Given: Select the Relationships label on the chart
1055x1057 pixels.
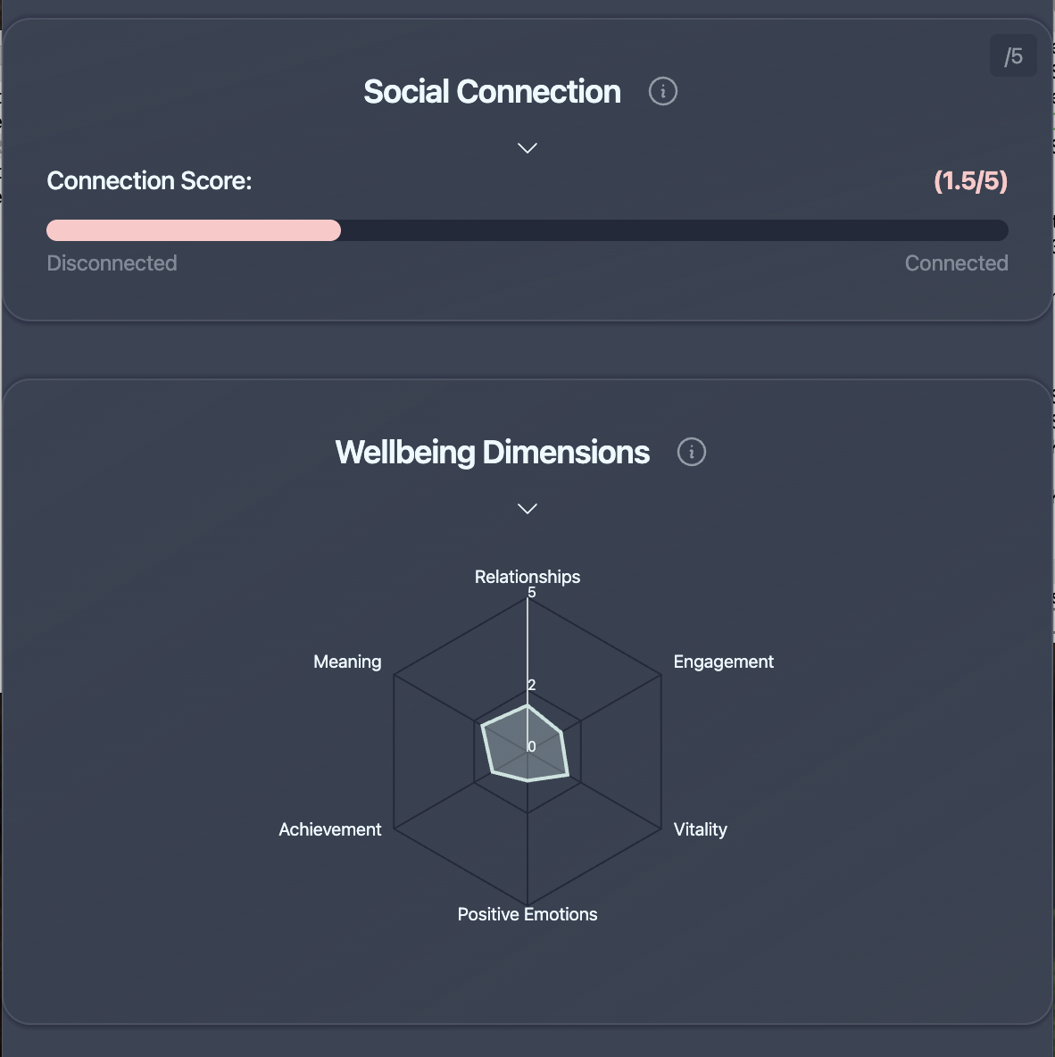Looking at the screenshot, I should click(x=527, y=577).
